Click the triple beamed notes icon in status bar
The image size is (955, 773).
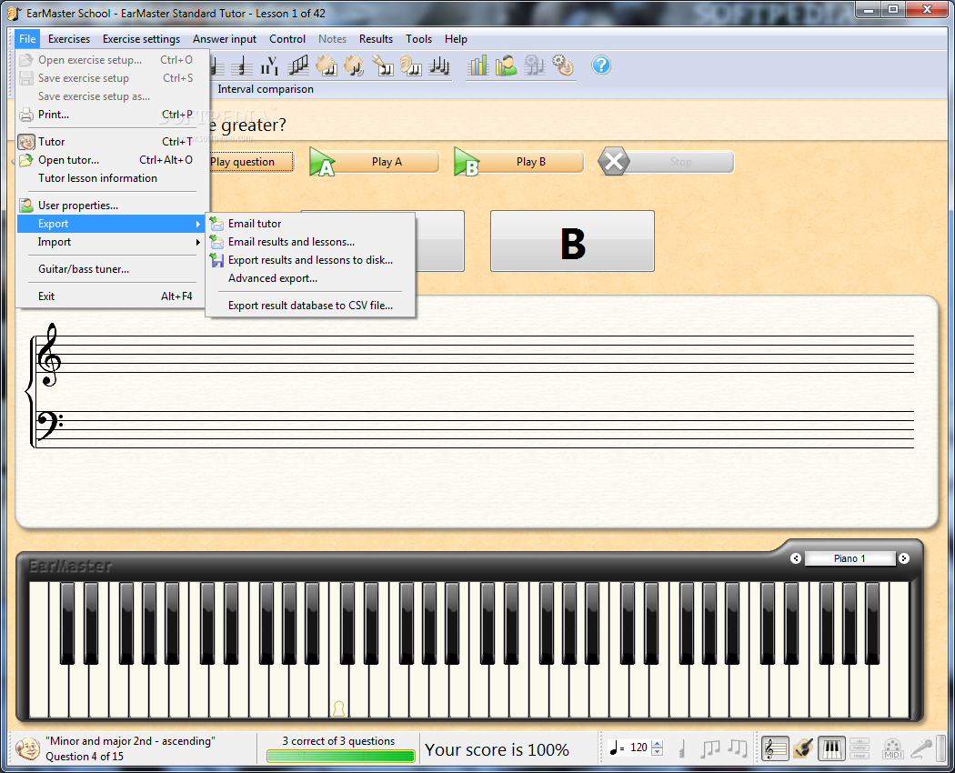[x=709, y=748]
